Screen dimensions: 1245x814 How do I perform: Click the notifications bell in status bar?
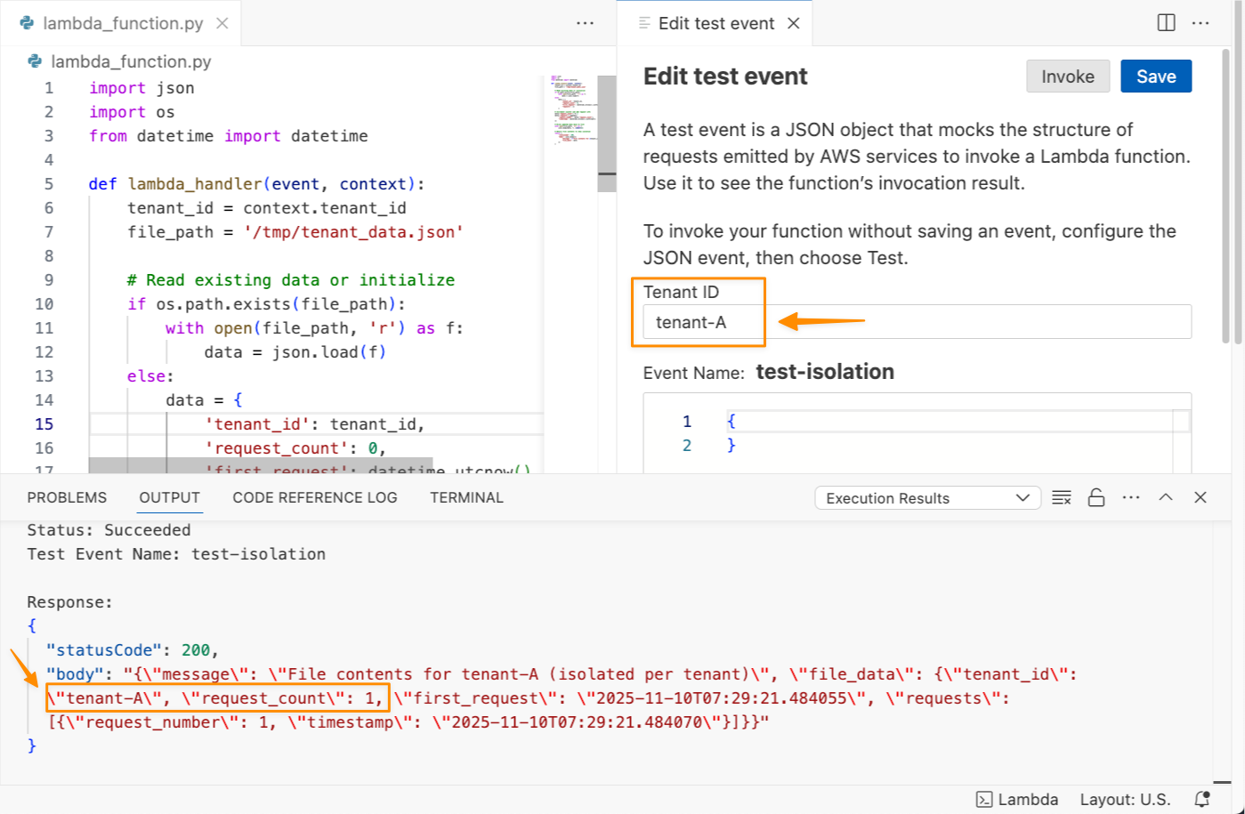(1202, 799)
